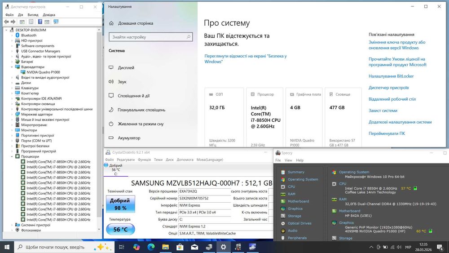Click scroll-down arrow in Device Manager tree
This screenshot has width=449, height=253.
coord(99,229)
